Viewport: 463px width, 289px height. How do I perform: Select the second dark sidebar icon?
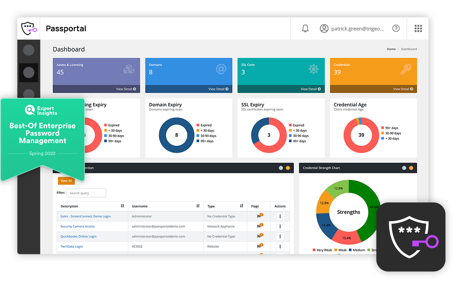pos(29,72)
